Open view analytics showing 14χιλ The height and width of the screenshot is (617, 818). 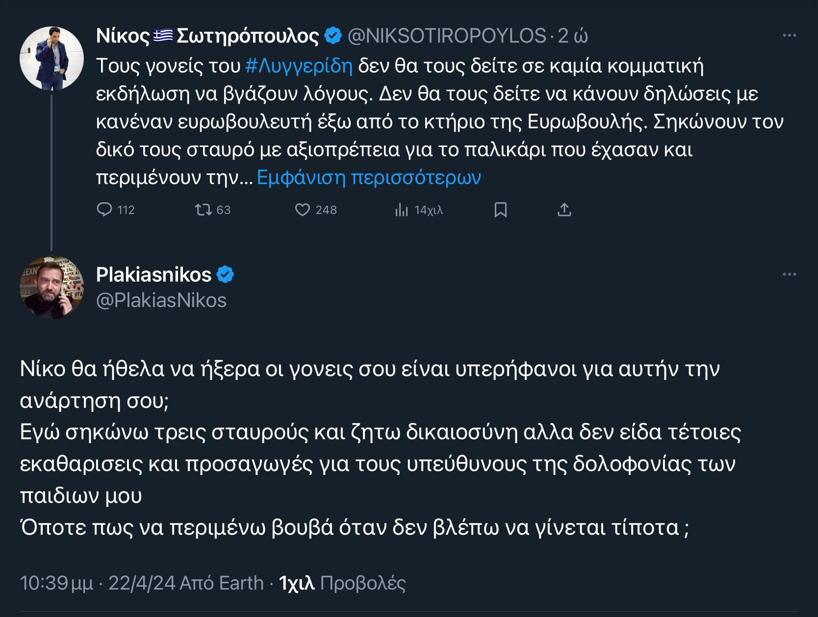(402, 210)
